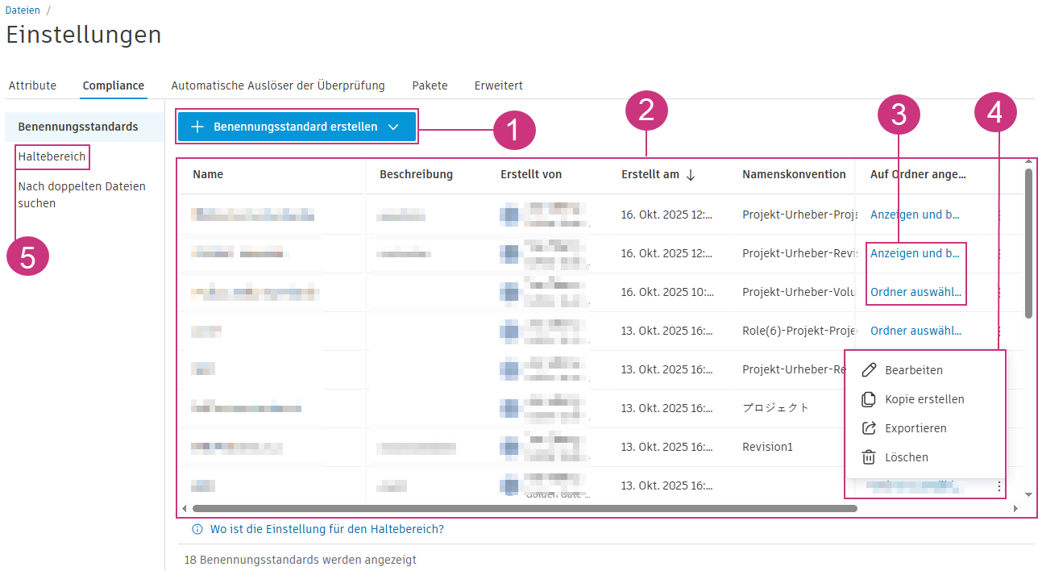
Task: Click the Auf Ordner ange... column header
Action: (918, 174)
